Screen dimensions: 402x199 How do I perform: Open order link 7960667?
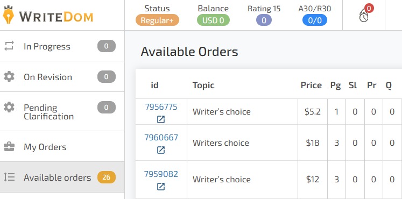[x=161, y=138]
